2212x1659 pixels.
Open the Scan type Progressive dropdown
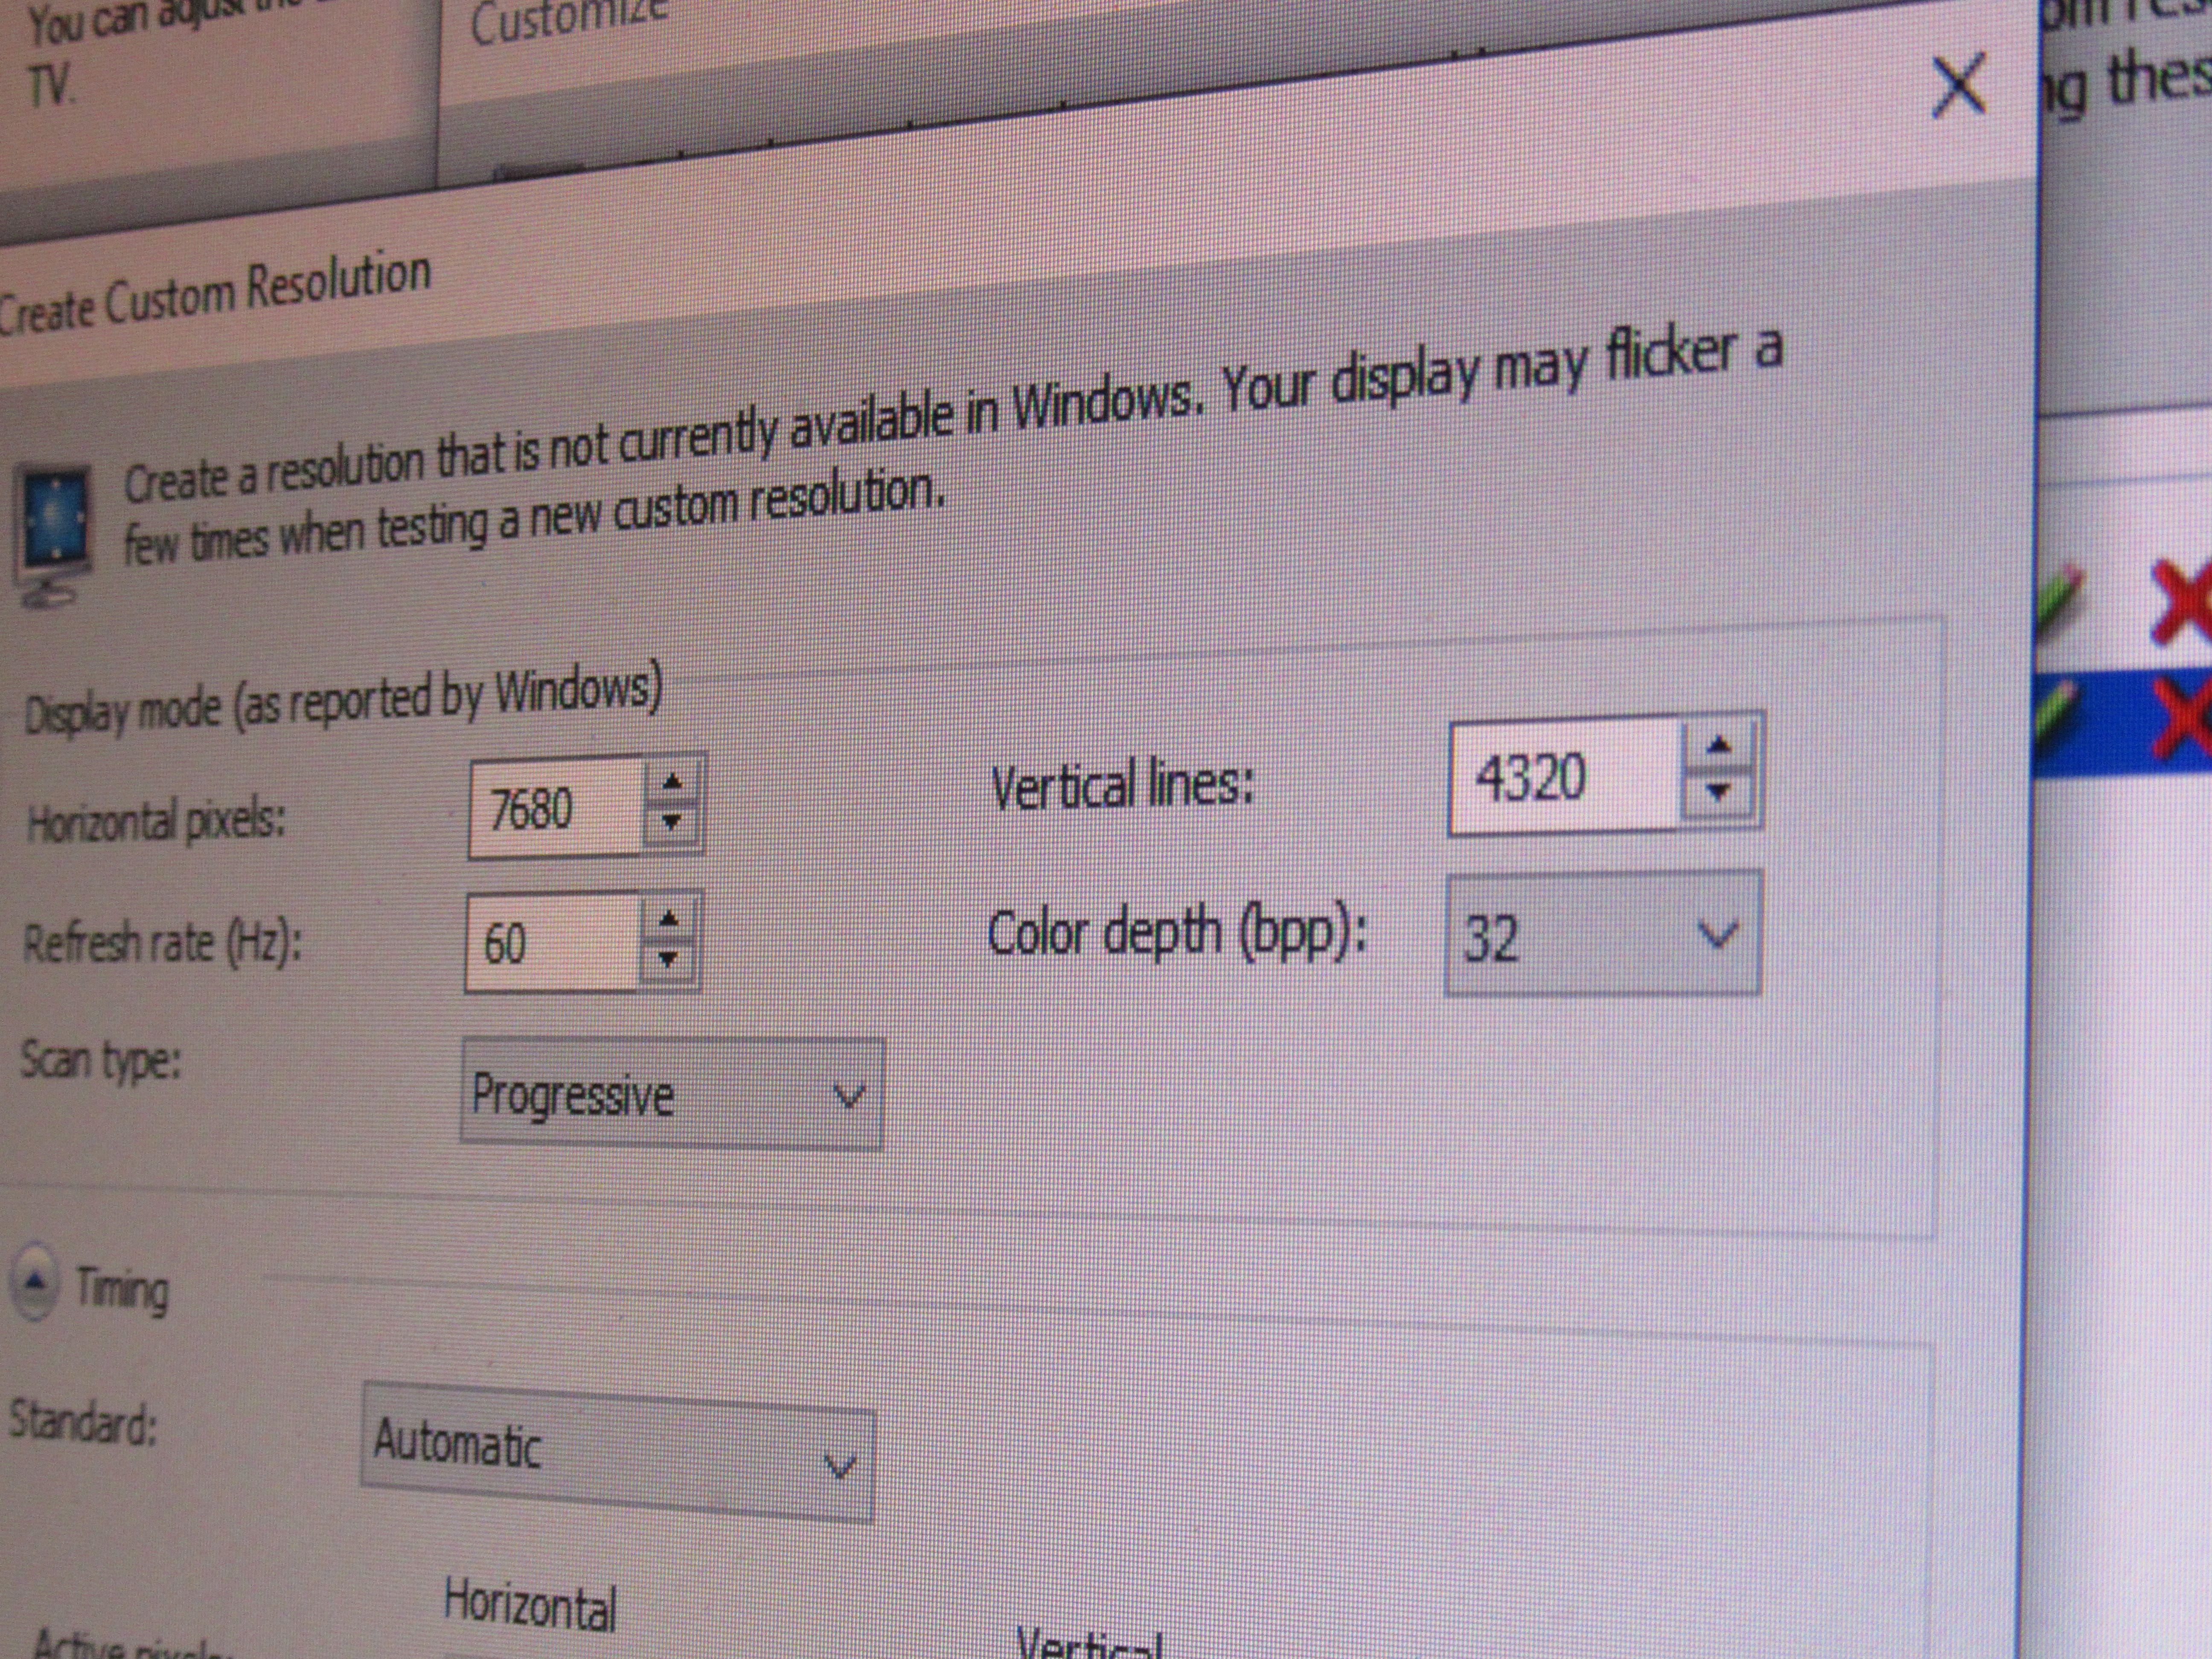pyautogui.click(x=671, y=1095)
